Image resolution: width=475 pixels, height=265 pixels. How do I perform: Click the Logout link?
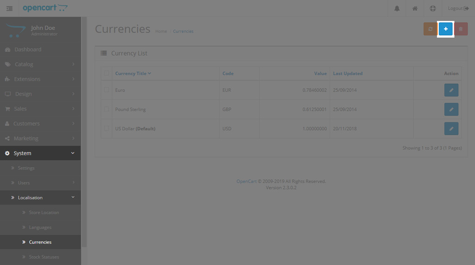(458, 8)
